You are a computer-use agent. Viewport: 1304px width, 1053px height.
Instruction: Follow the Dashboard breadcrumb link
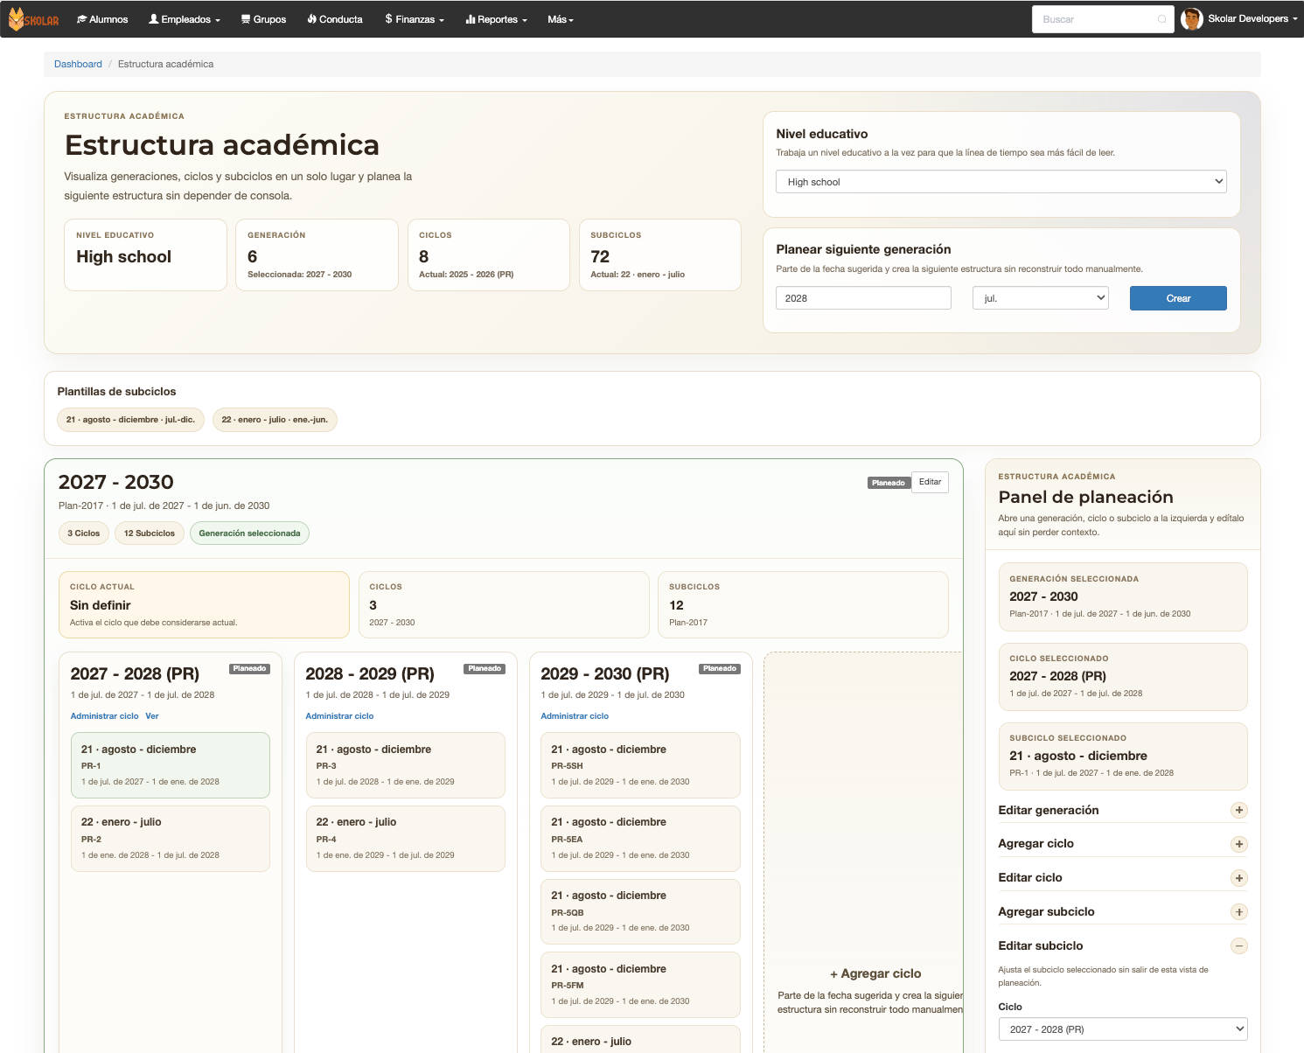click(78, 64)
